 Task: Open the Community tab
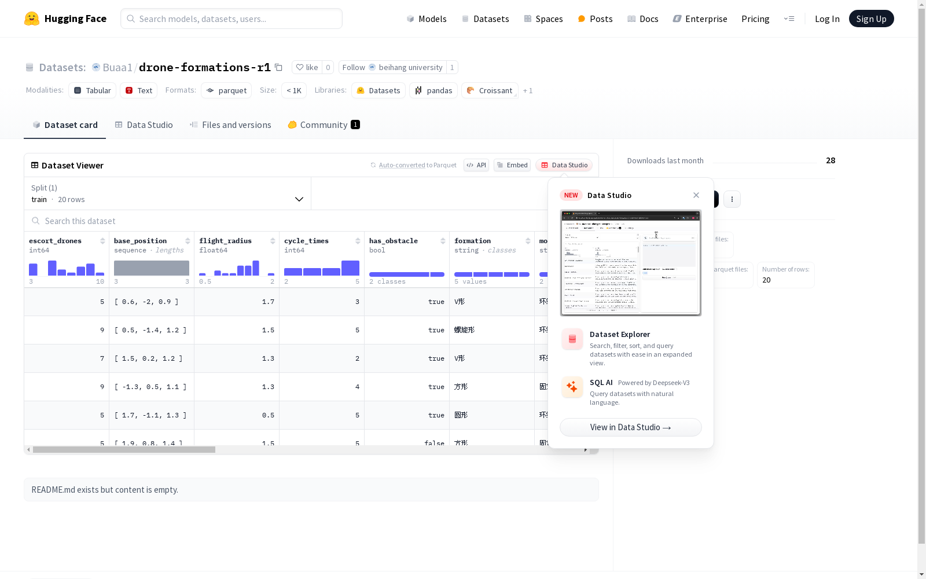[324, 125]
